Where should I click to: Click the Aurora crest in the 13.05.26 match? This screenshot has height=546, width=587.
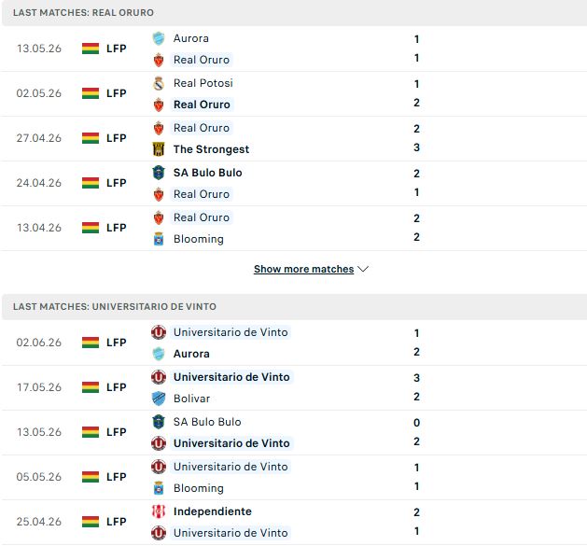[x=159, y=38]
